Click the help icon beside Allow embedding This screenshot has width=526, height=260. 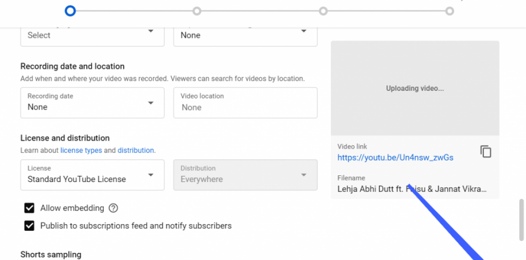click(x=113, y=208)
